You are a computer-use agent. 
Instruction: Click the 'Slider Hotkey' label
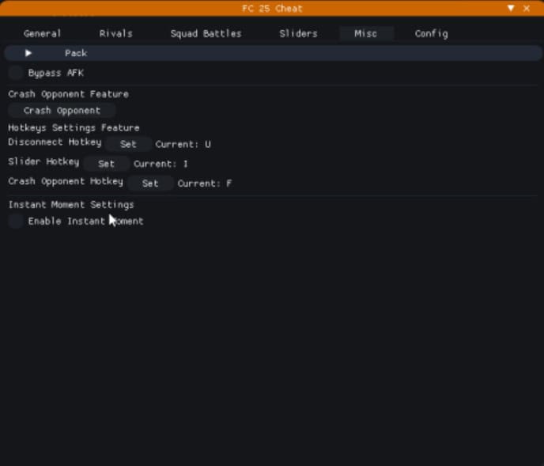tap(43, 162)
